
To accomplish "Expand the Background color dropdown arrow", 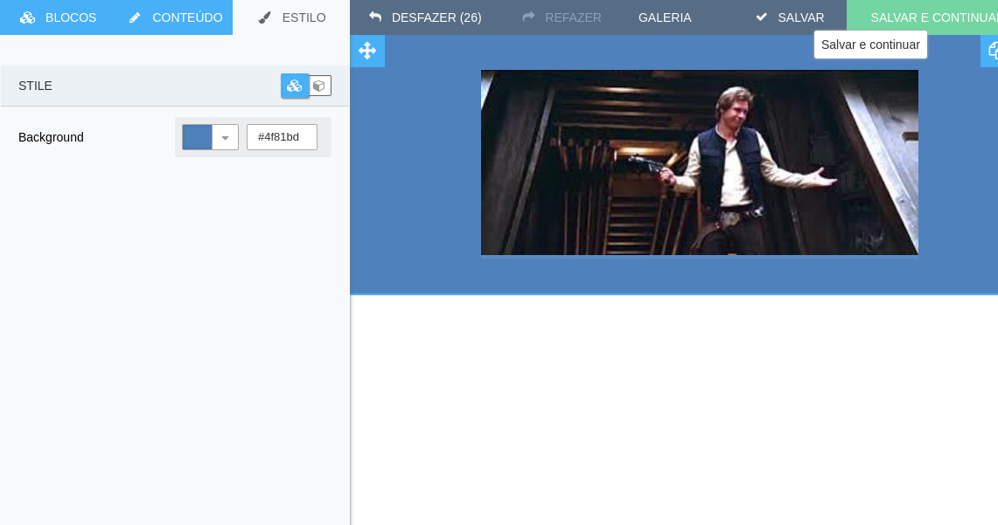I will pos(225,138).
